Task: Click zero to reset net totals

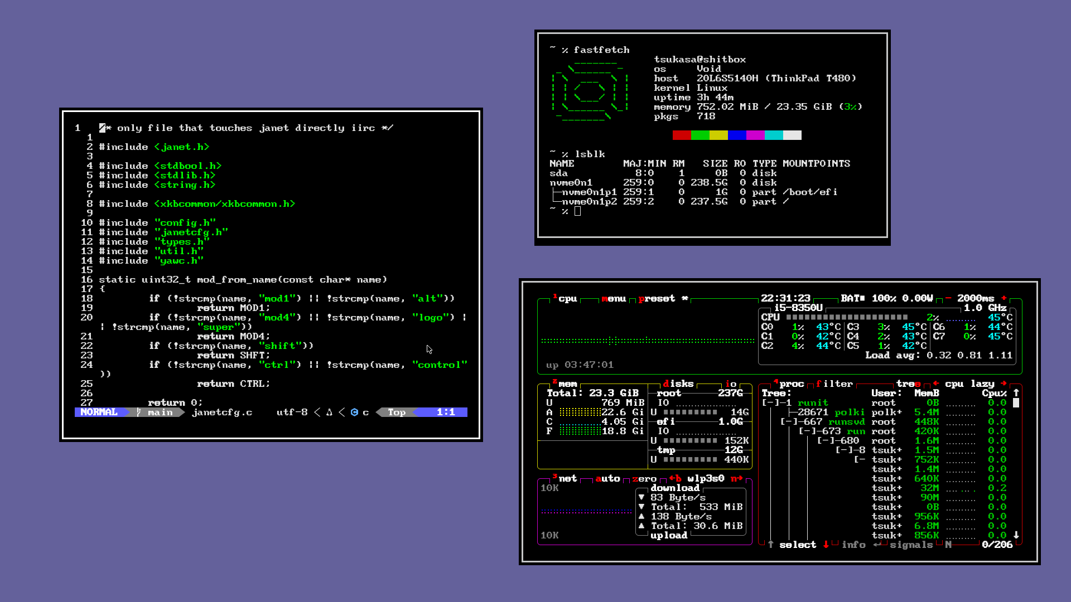Action: coord(644,479)
